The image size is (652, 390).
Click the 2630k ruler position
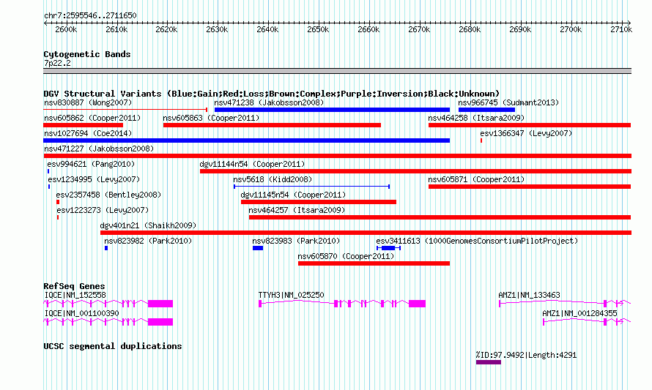pos(217,29)
